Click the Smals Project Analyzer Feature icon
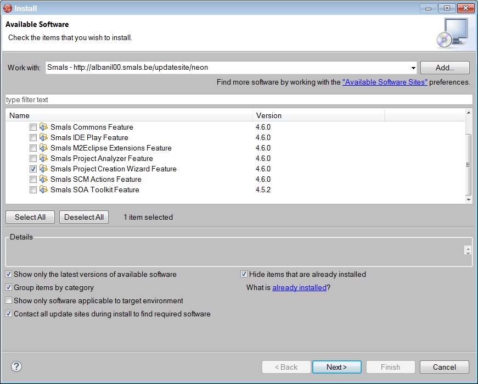The image size is (478, 384). pyautogui.click(x=44, y=158)
